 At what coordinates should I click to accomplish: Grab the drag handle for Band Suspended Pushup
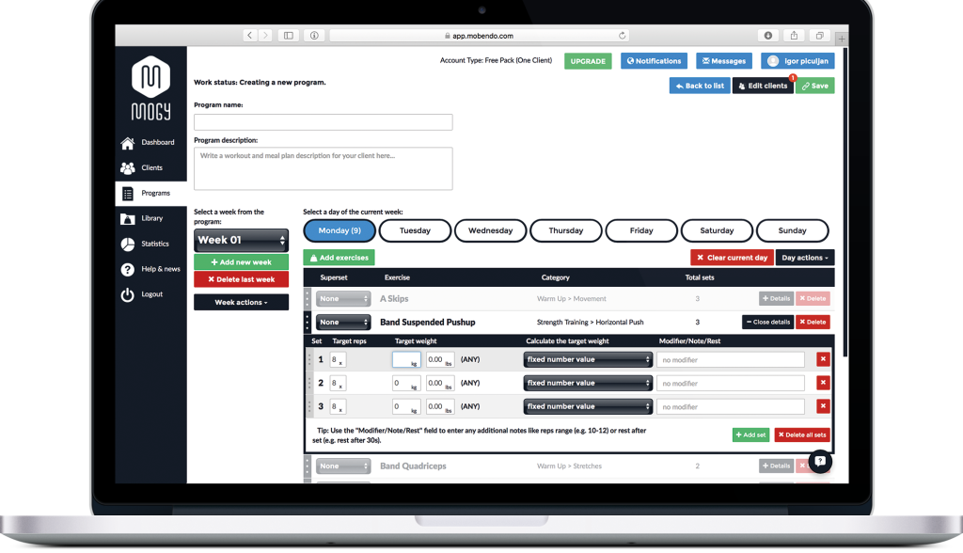click(x=308, y=323)
